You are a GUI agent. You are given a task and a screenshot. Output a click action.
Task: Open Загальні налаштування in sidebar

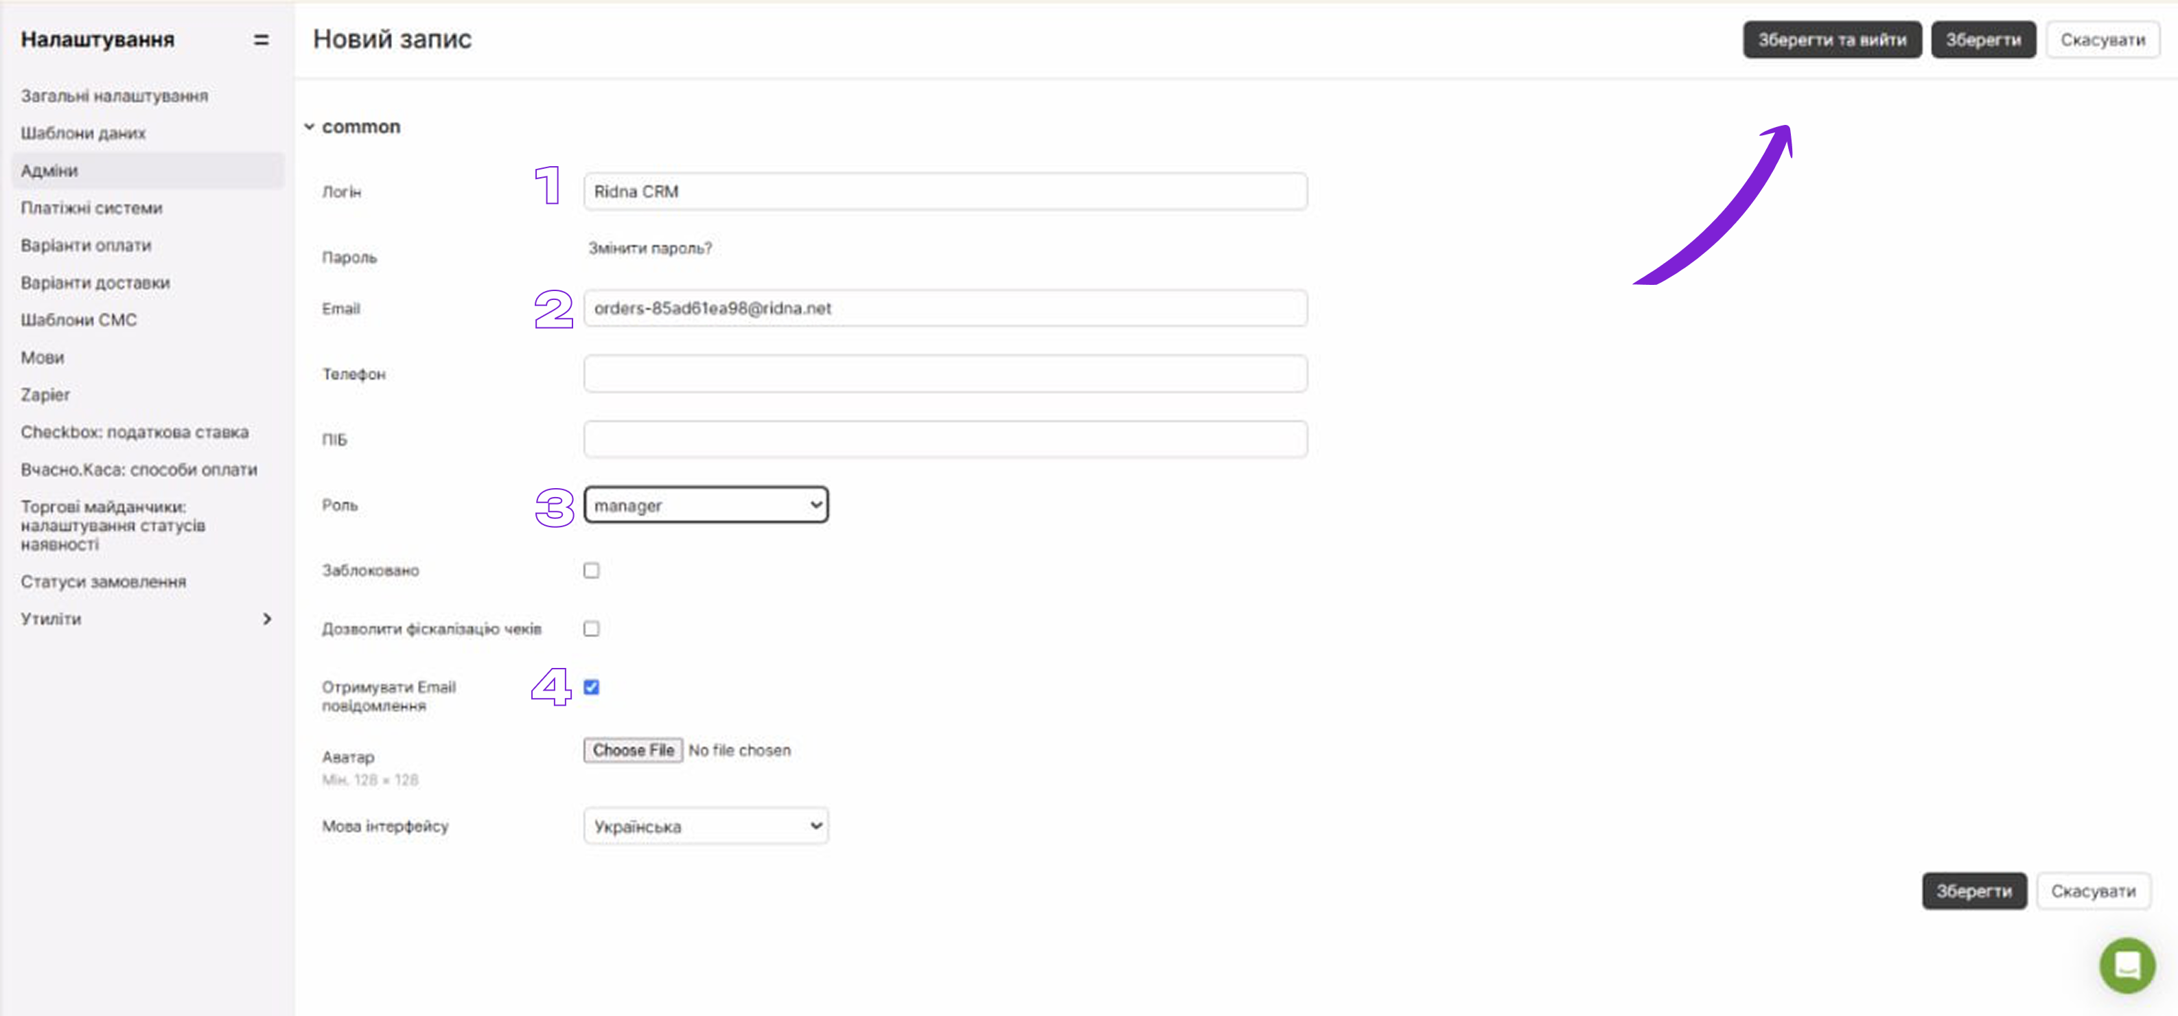pyautogui.click(x=114, y=95)
